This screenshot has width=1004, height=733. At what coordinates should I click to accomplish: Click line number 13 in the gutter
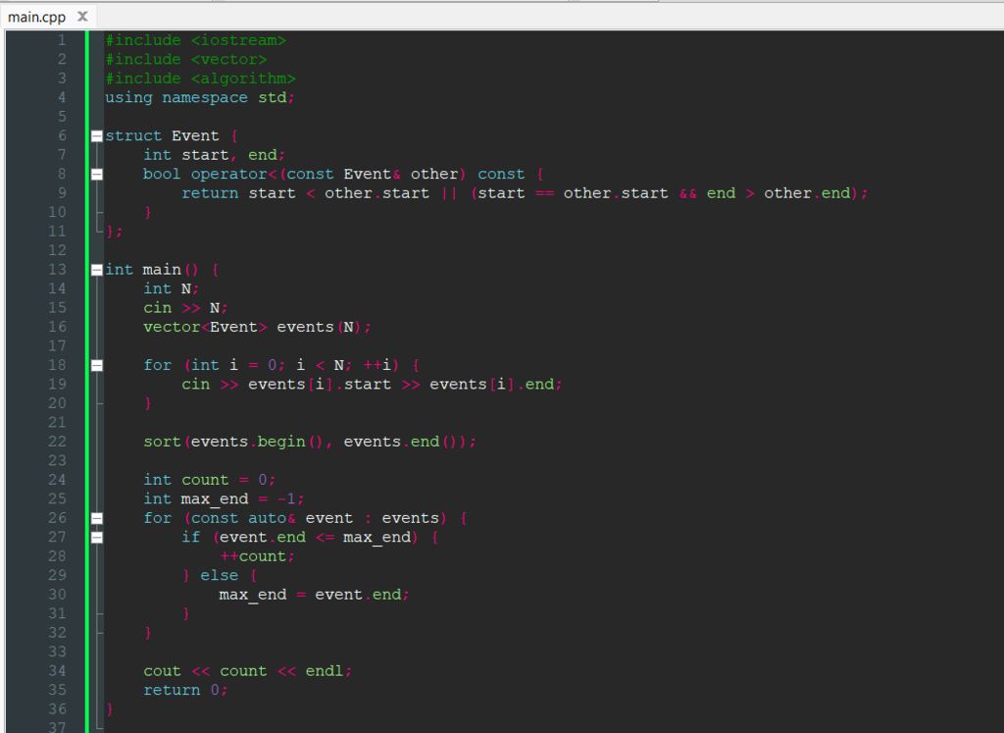(x=57, y=270)
